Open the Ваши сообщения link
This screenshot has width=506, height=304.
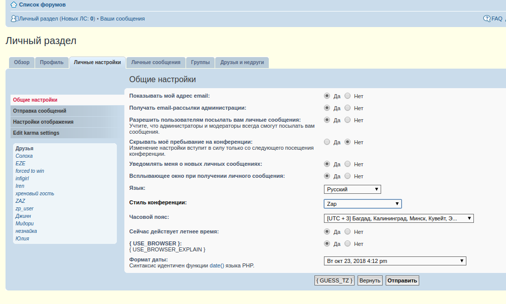(122, 19)
